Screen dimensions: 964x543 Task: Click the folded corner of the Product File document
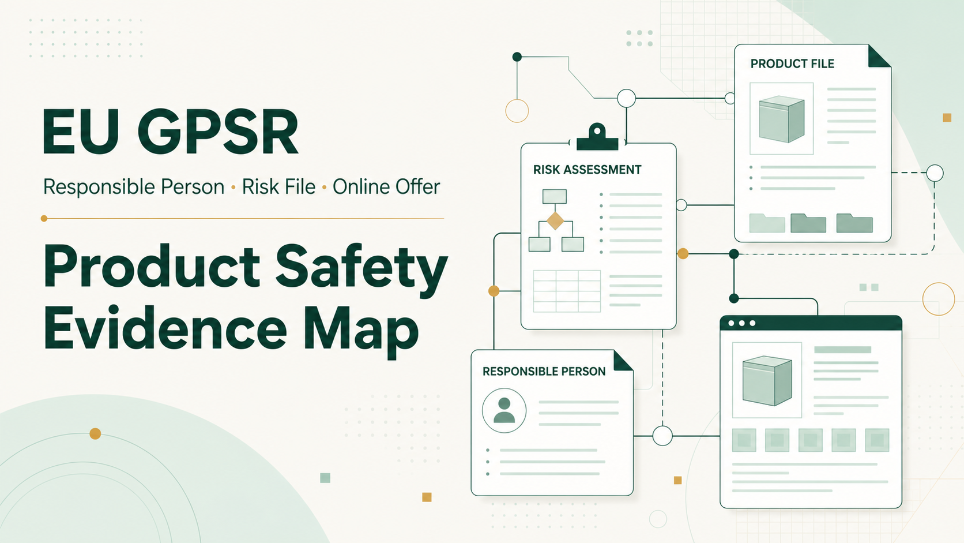tap(880, 56)
